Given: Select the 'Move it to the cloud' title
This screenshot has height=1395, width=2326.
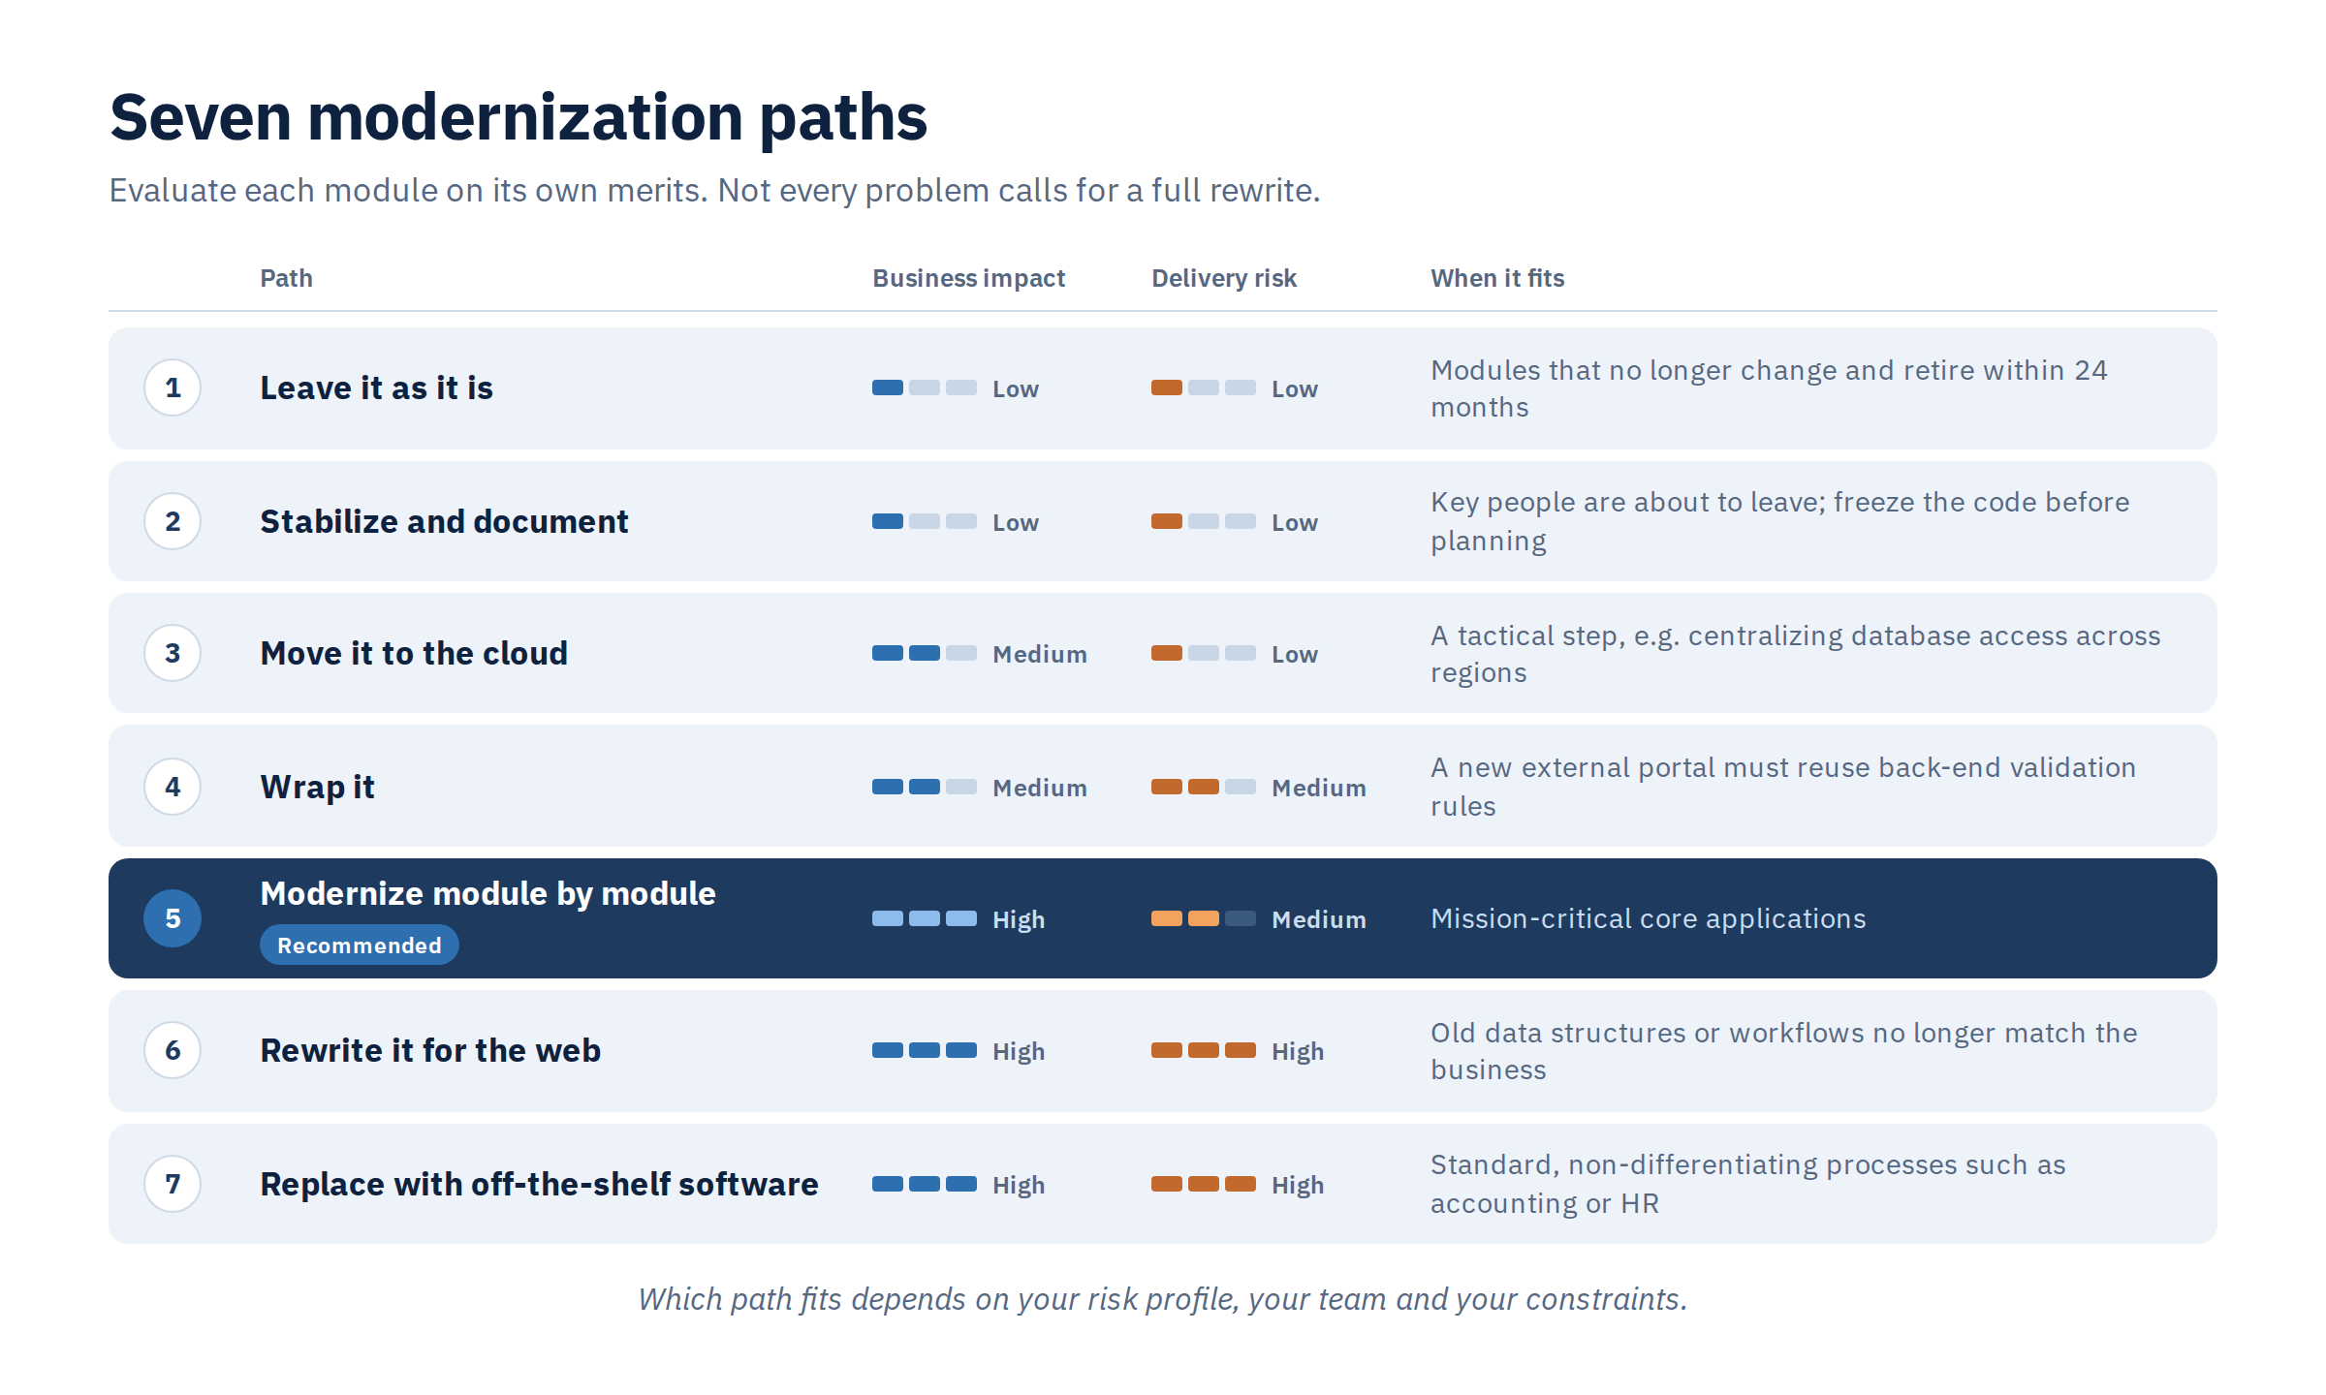Looking at the screenshot, I should click(414, 654).
